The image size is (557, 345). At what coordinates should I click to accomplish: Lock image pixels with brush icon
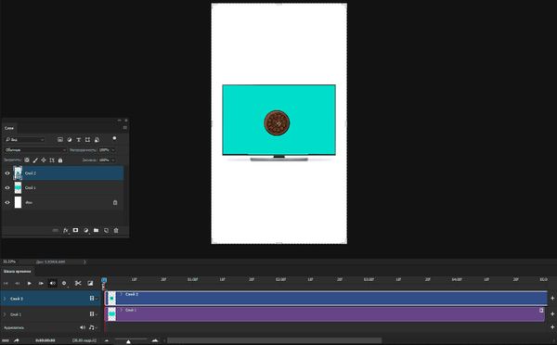tap(35, 160)
